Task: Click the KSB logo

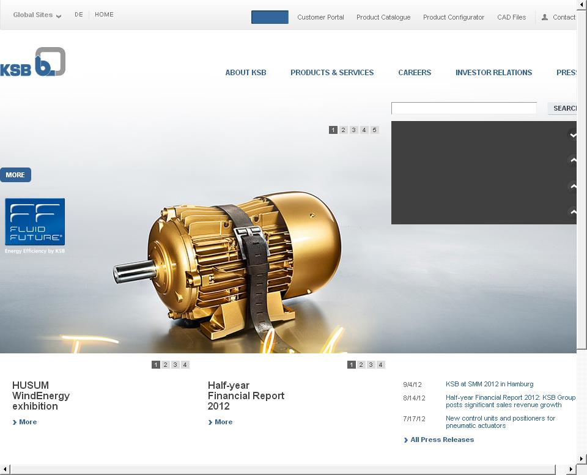Action: [x=33, y=62]
